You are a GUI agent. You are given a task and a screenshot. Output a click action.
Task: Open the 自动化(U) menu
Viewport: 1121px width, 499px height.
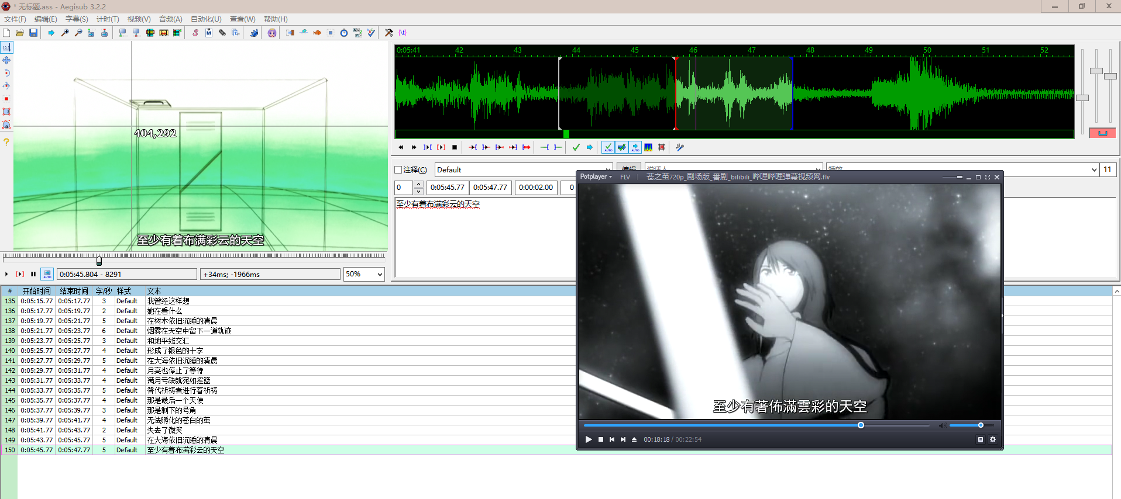point(206,19)
